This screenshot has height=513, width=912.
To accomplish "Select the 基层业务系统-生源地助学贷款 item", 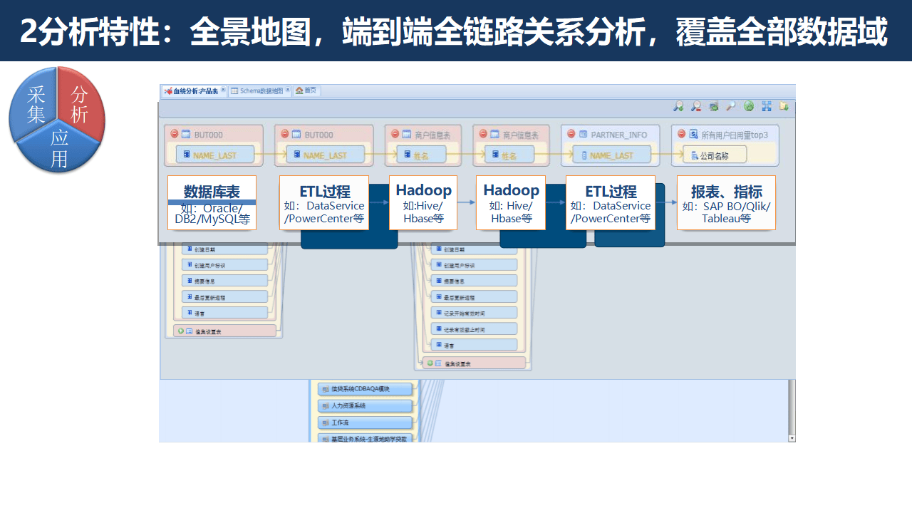I will coord(365,439).
